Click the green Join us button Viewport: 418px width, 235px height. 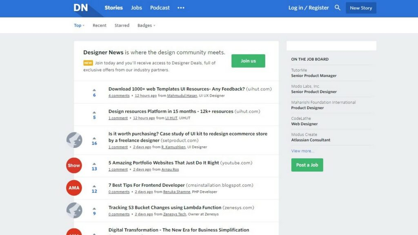click(x=248, y=61)
